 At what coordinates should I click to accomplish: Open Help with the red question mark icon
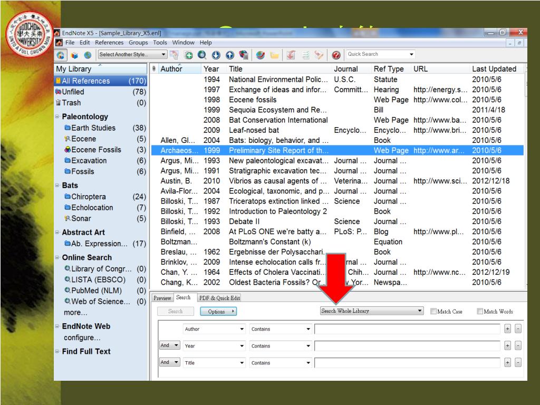pos(336,55)
